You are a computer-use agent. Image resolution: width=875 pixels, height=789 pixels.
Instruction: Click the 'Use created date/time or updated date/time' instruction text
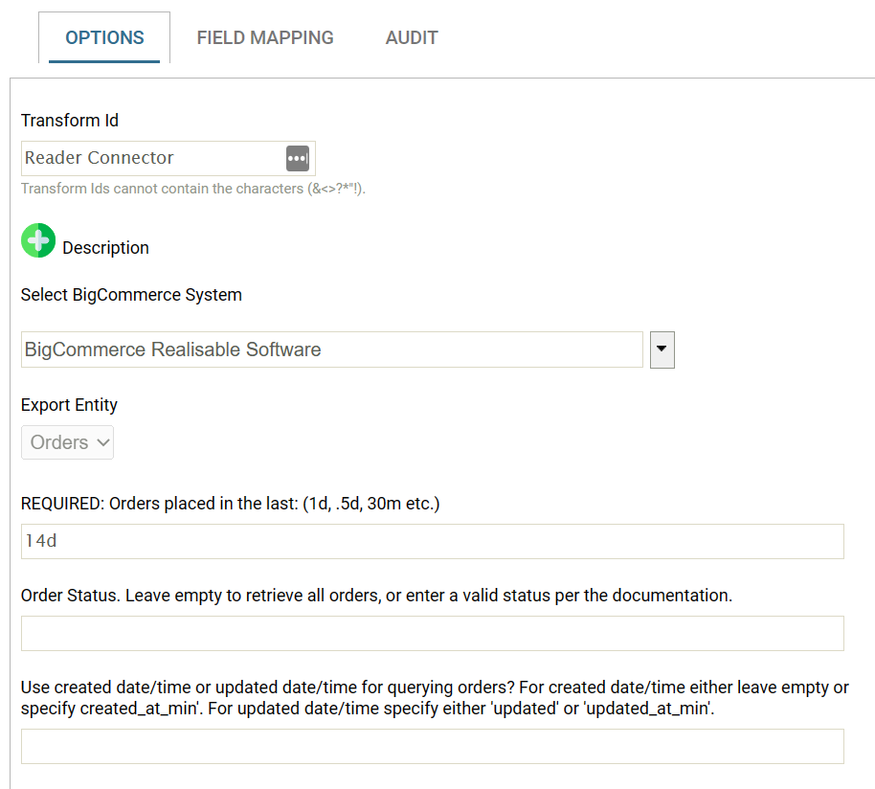tap(435, 697)
